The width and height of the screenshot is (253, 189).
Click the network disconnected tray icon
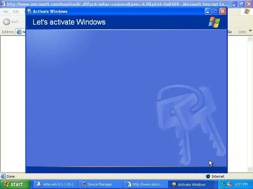(230, 184)
